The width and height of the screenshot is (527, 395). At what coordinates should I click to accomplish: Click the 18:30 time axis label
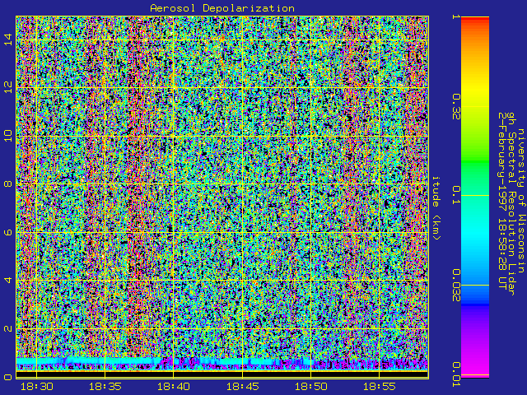tap(36, 386)
